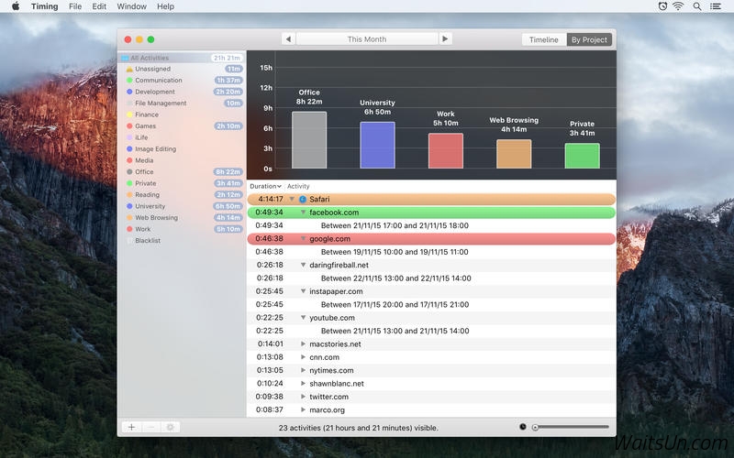Screen dimensions: 734x458
Task: Open the Wi-Fi status menu
Action: coord(678,6)
